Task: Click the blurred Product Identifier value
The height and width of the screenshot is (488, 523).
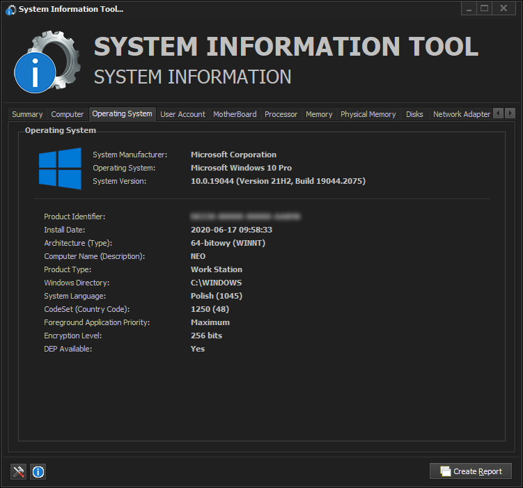Action: tap(246, 217)
